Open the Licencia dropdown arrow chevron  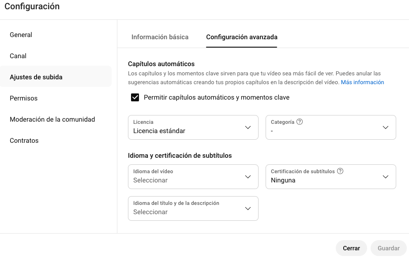(x=248, y=127)
